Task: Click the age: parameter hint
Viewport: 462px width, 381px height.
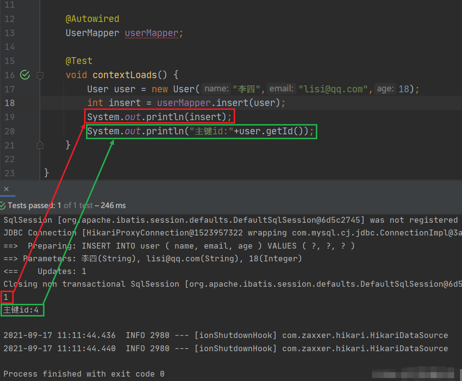Action: [385, 88]
